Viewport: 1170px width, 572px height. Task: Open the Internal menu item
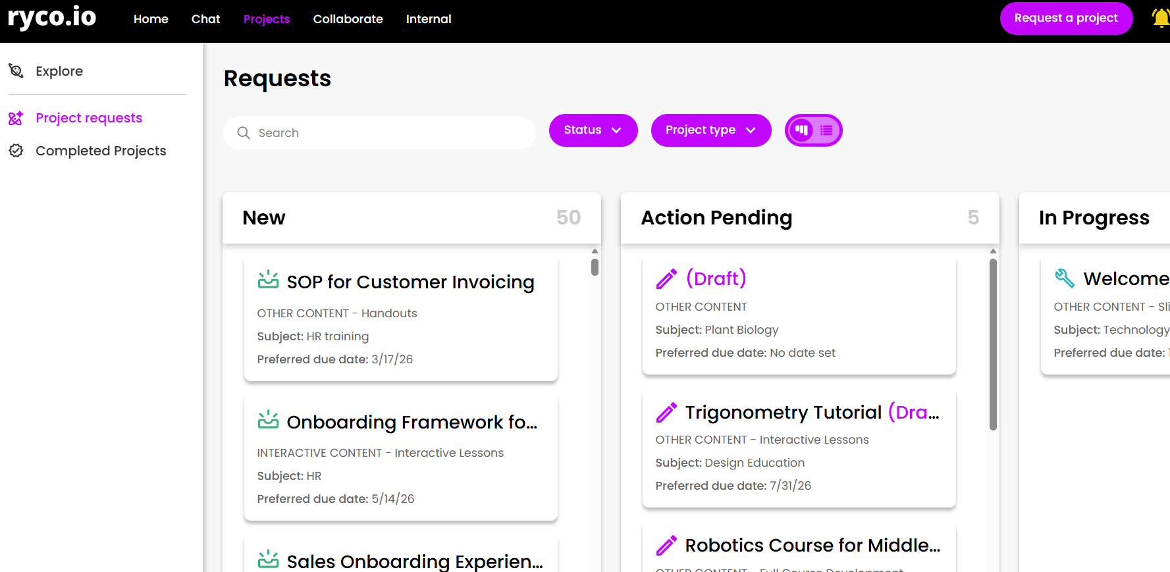click(429, 19)
